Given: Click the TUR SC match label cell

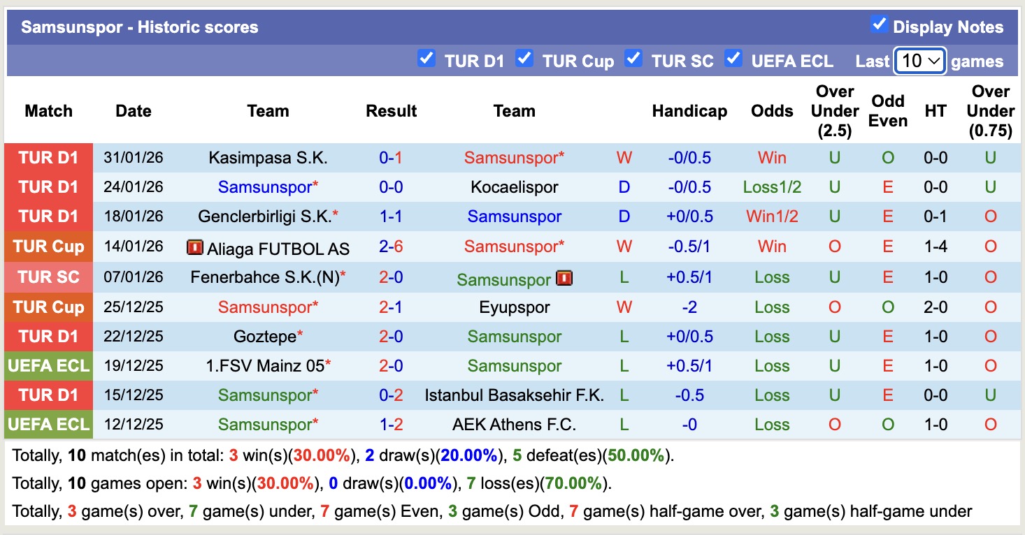Looking at the screenshot, I should [x=49, y=277].
